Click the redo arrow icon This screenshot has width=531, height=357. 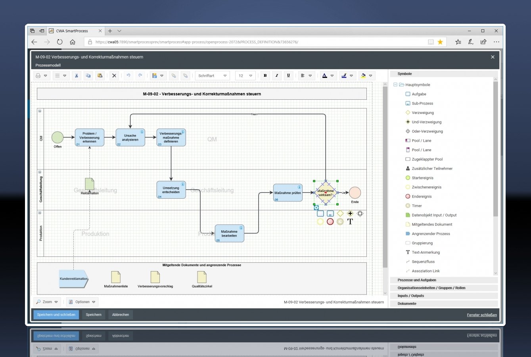pyautogui.click(x=140, y=75)
